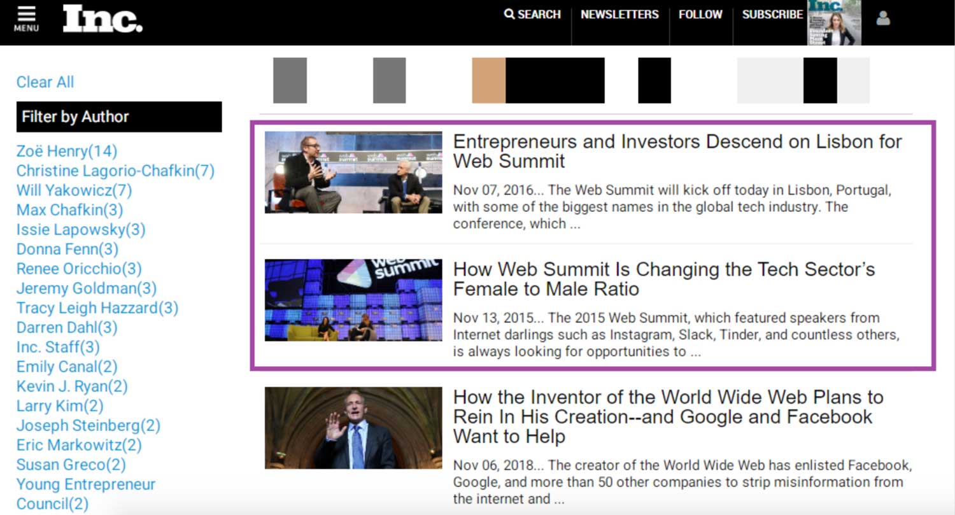955x515 pixels.
Task: Click the 'Nov 13, 2015' article excerpt
Action: 676,335
